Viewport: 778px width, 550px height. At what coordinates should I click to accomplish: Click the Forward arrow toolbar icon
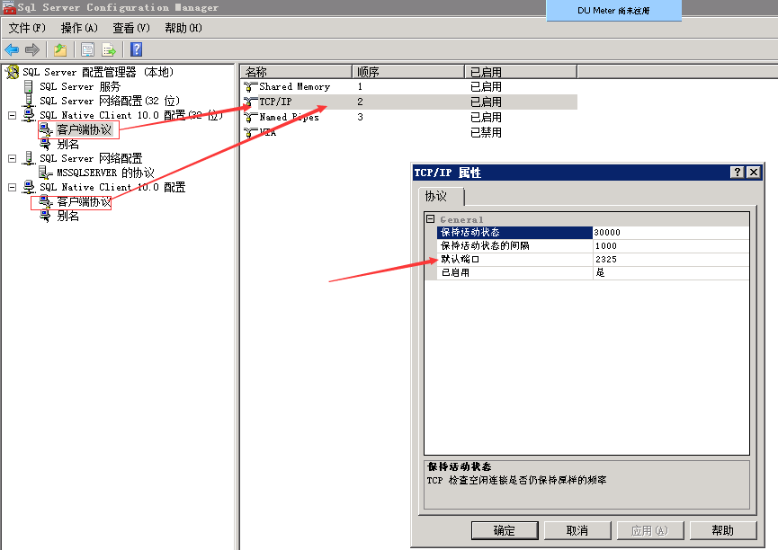[x=32, y=49]
